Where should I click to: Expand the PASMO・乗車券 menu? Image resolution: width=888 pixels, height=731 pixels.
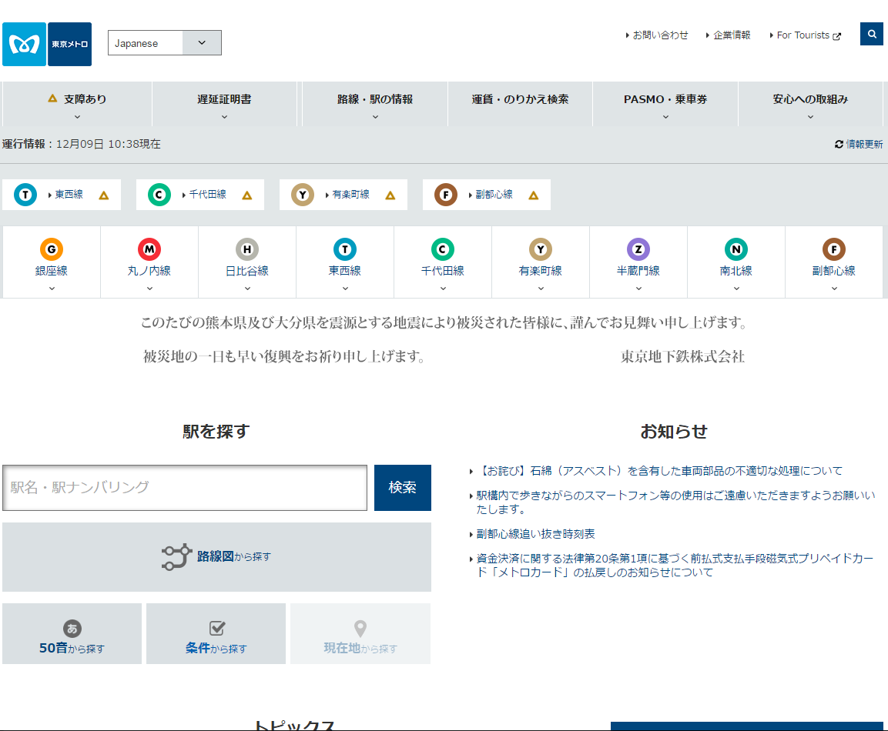point(665,105)
